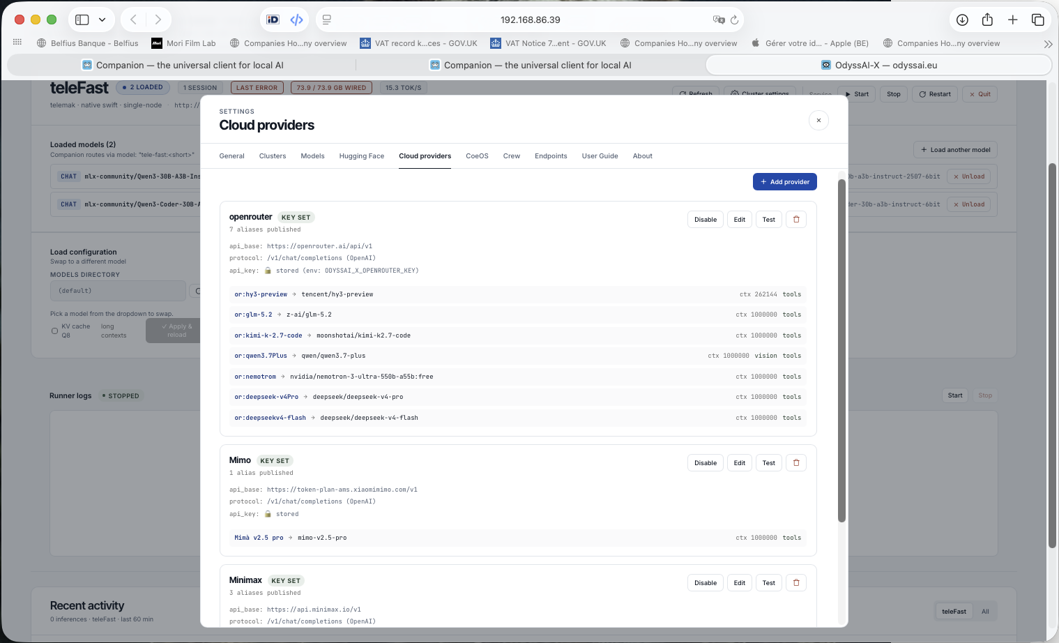
Task: Open the iD extension icon in toolbar
Action: pyautogui.click(x=273, y=20)
